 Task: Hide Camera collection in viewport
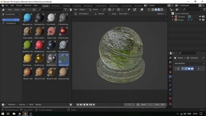pos(200,16)
